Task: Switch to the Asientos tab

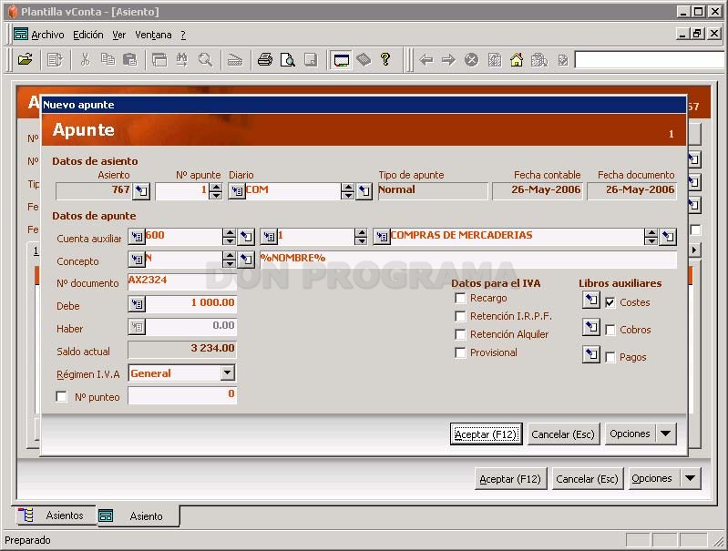Action: coord(54,515)
